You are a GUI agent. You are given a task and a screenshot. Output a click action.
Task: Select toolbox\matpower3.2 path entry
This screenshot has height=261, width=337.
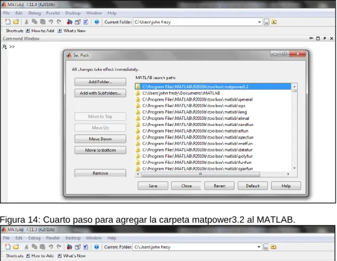tap(213, 87)
